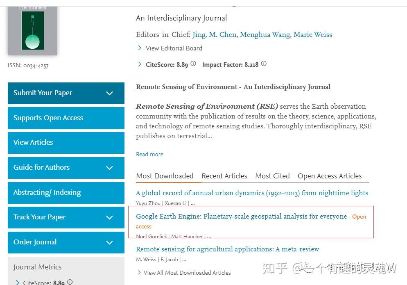This screenshot has height=285, width=407.
Task: Click the info icon beside Impact Factor 8.218
Action: coord(264,64)
